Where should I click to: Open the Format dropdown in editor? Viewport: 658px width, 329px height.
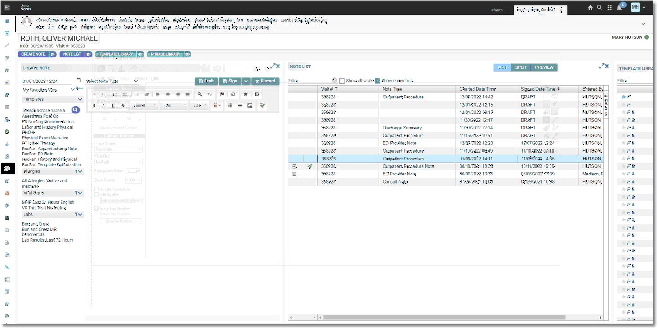point(144,105)
